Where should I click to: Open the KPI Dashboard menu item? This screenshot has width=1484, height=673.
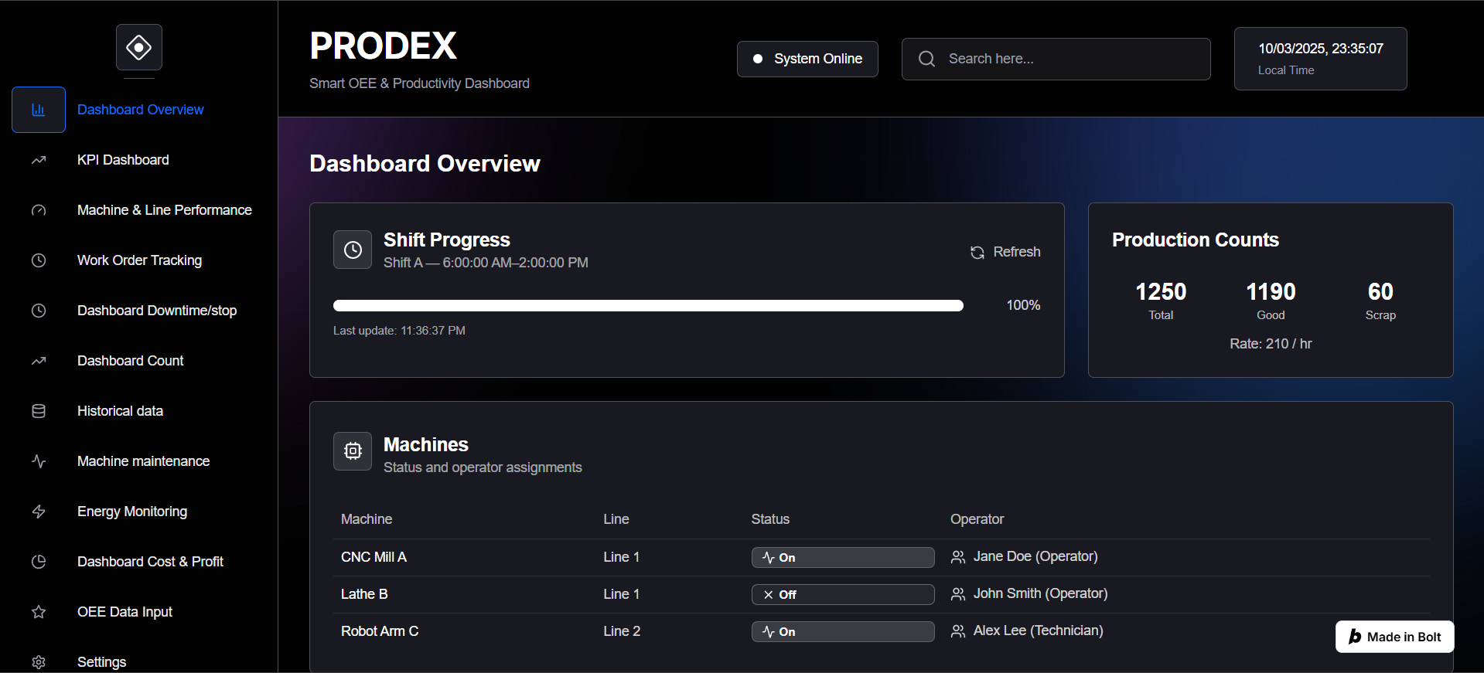coord(123,160)
